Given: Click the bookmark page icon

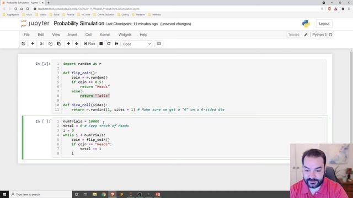Looking at the screenshot, I should coord(28,9).
